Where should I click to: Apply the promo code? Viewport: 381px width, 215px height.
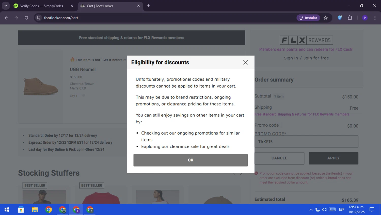tap(334, 158)
